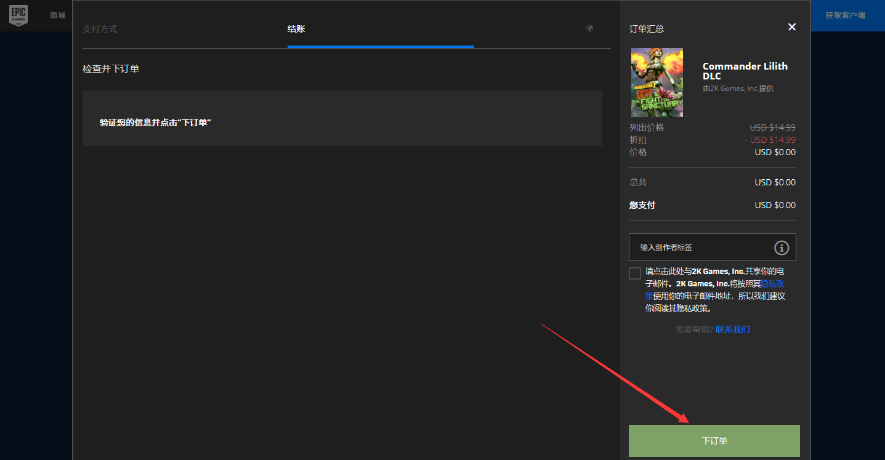Click the Epic Games logo
Image resolution: width=885 pixels, height=460 pixels.
[18, 15]
